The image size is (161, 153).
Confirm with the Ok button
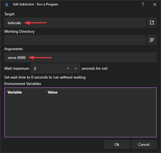[x=117, y=144]
